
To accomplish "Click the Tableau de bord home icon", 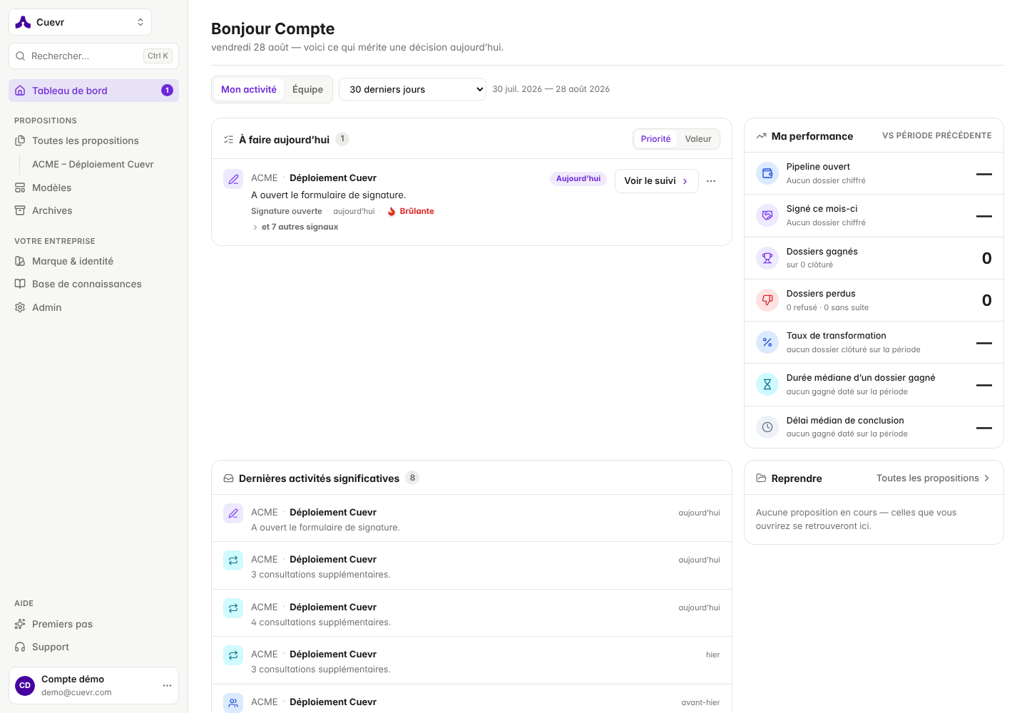I will [x=20, y=91].
